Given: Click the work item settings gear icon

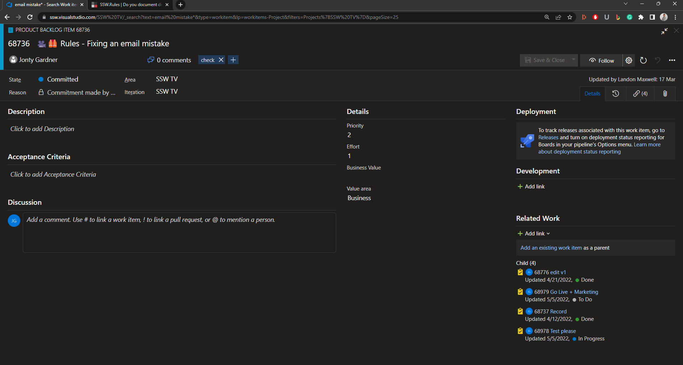Looking at the screenshot, I should point(629,61).
